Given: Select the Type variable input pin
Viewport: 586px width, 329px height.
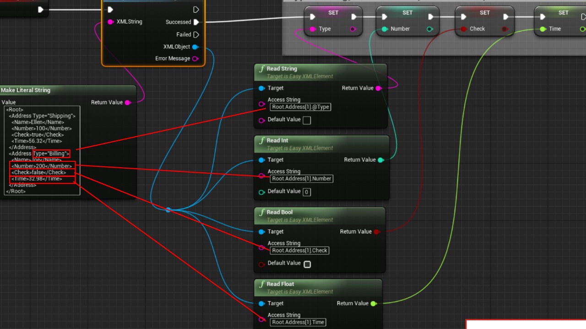Looking at the screenshot, I should (x=312, y=29).
